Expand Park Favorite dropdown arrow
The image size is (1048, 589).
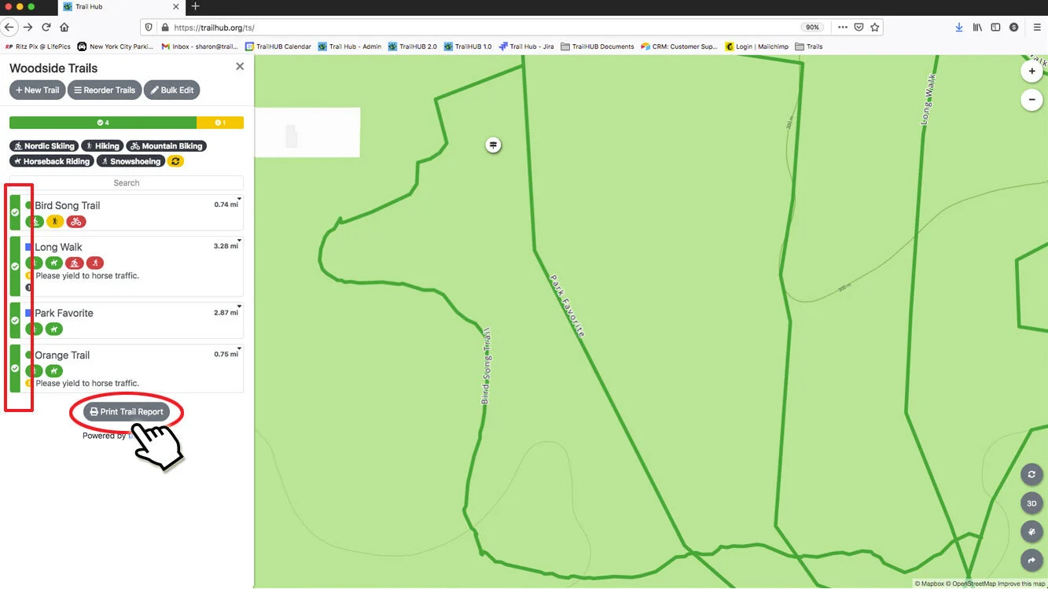[239, 307]
